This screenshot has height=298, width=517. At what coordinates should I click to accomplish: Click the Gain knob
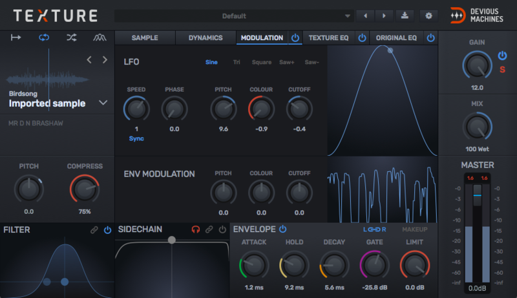477,64
